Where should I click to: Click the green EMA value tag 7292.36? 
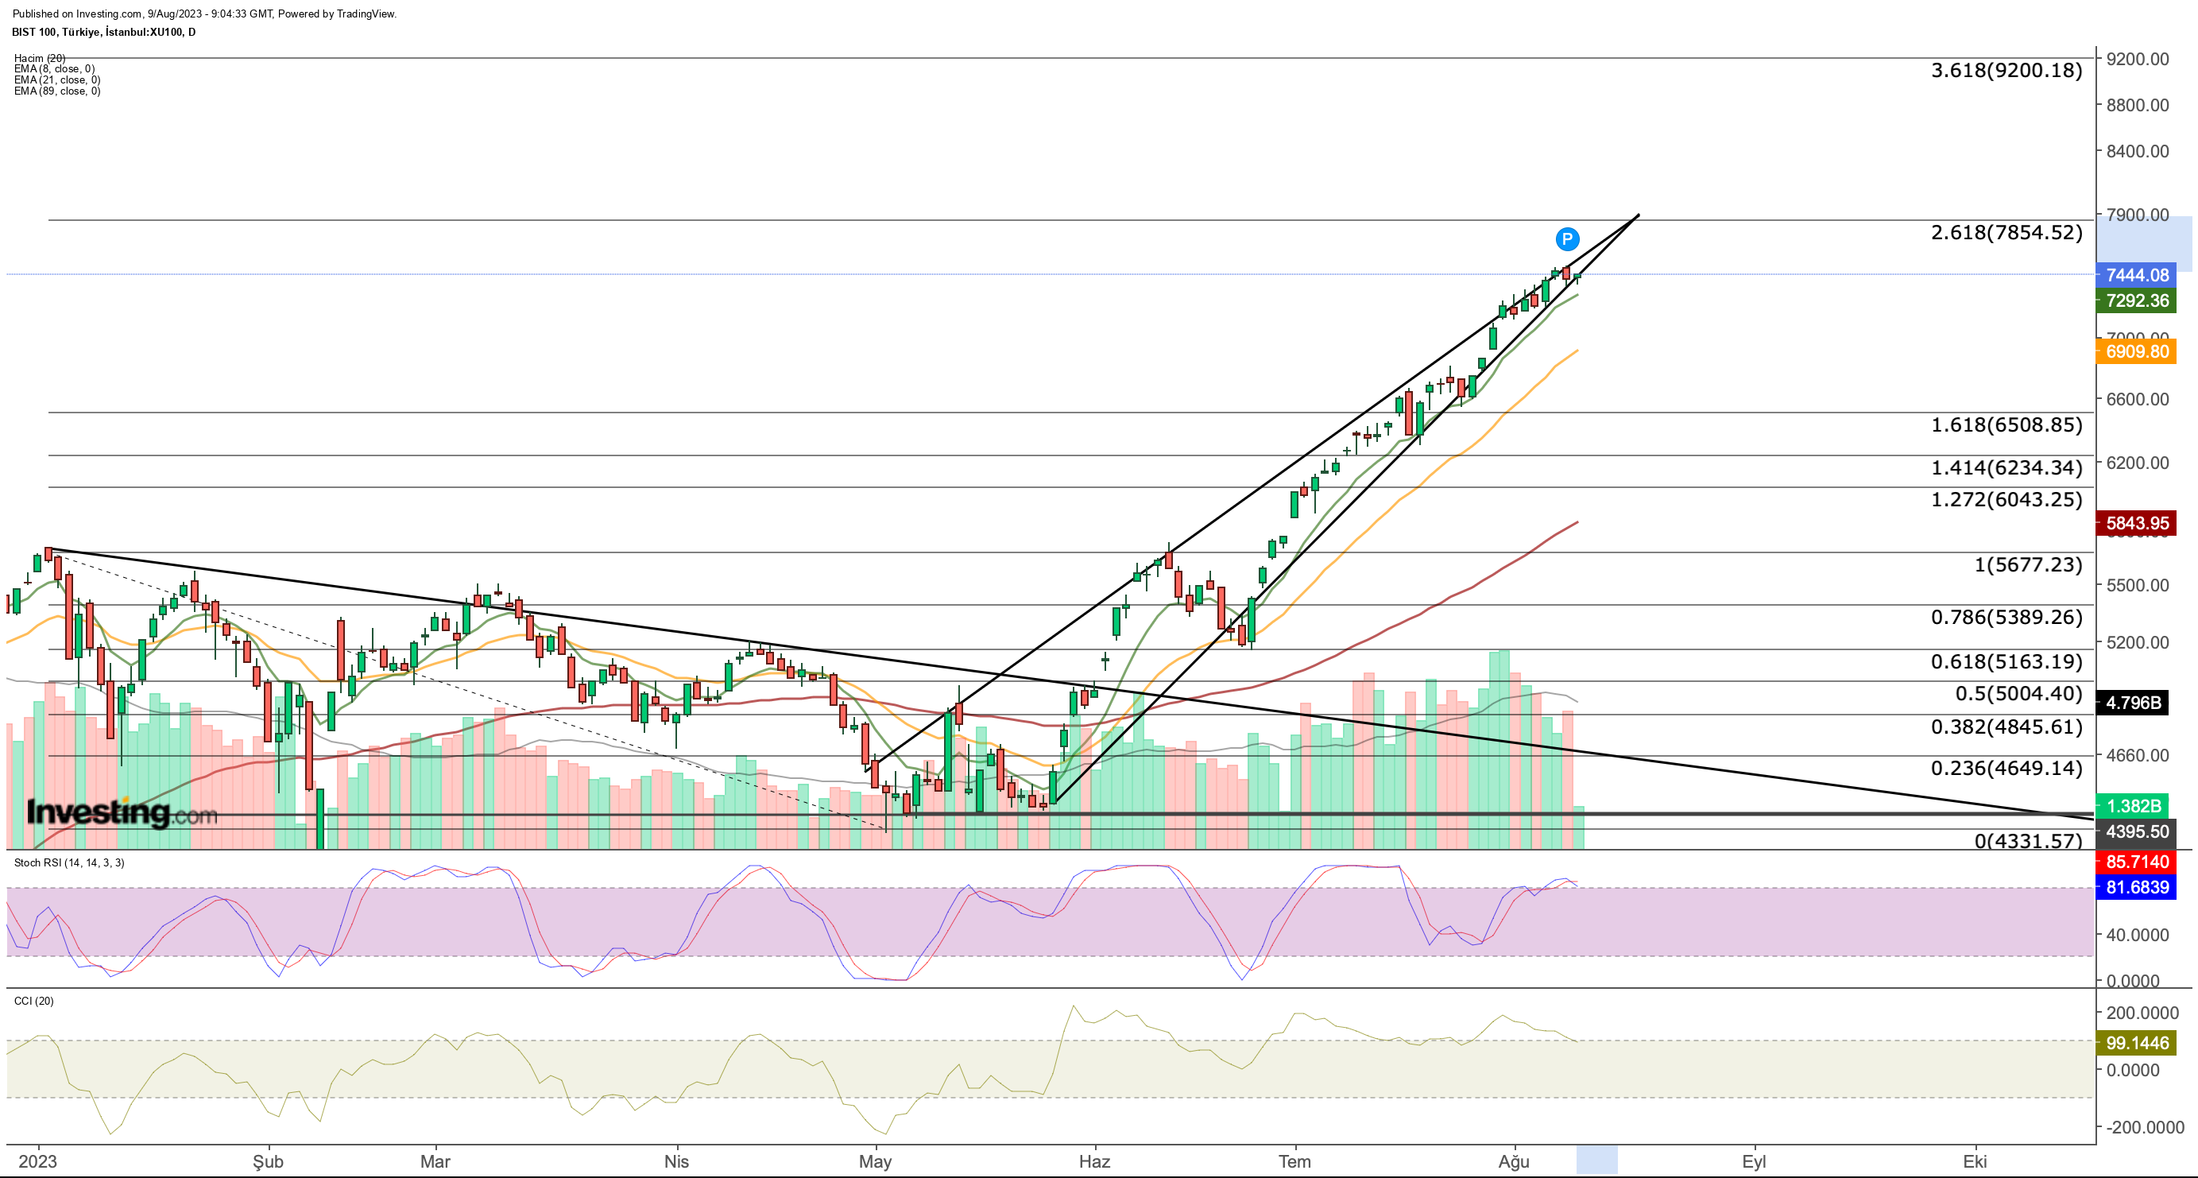2137,300
